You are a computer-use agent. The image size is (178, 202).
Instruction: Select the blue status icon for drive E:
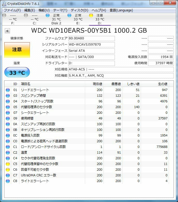click(x=69, y=15)
